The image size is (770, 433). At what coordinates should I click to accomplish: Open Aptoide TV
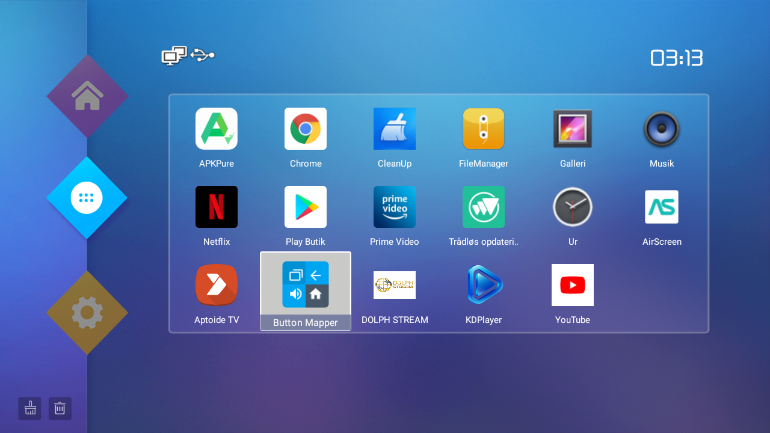[217, 285]
